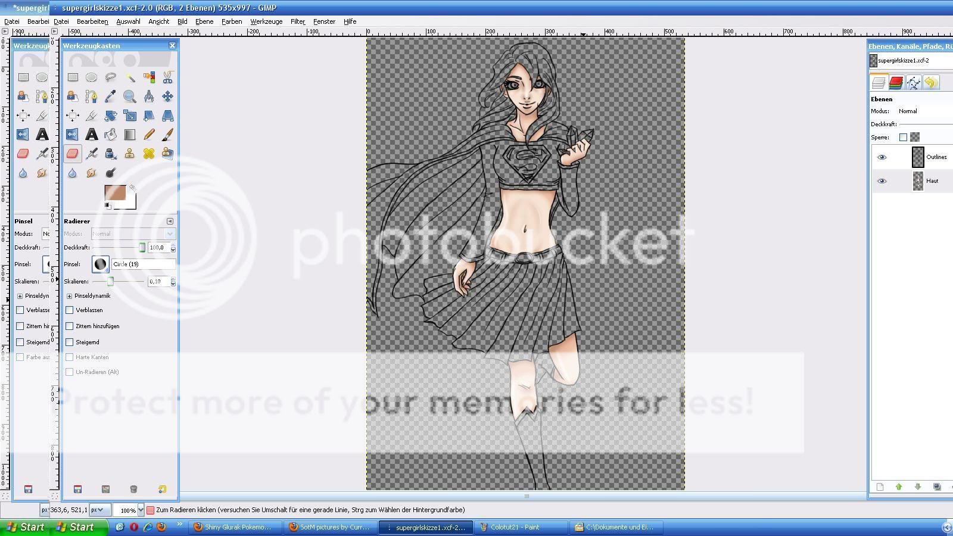This screenshot has height=536, width=953.
Task: Open the px unit dropdown in status bar
Action: pos(99,510)
